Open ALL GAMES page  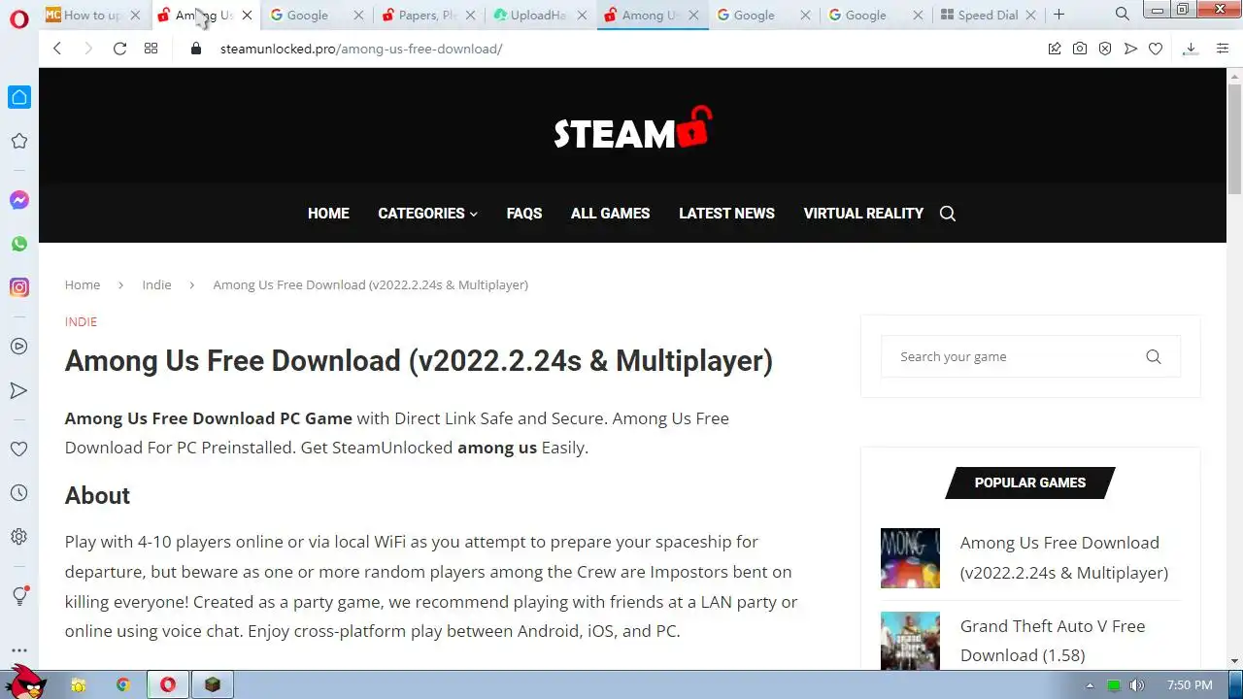(610, 214)
